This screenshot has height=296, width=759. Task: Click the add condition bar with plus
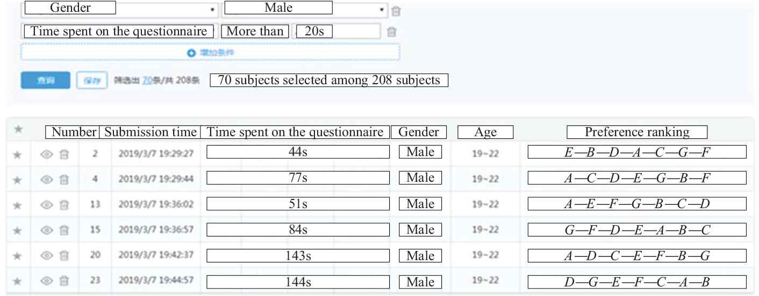pos(210,53)
